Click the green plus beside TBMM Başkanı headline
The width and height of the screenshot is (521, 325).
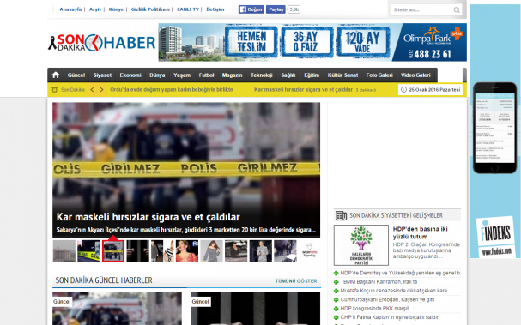(x=336, y=282)
